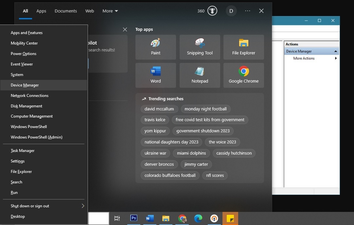Image resolution: width=354 pixels, height=225 pixels.
Task: Open Disk Management from the menu
Action: click(44, 106)
